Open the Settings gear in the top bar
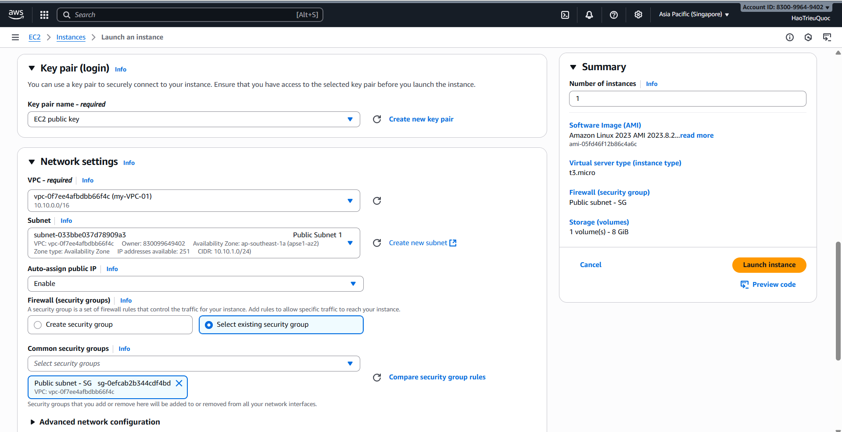This screenshot has width=842, height=432. (638, 14)
